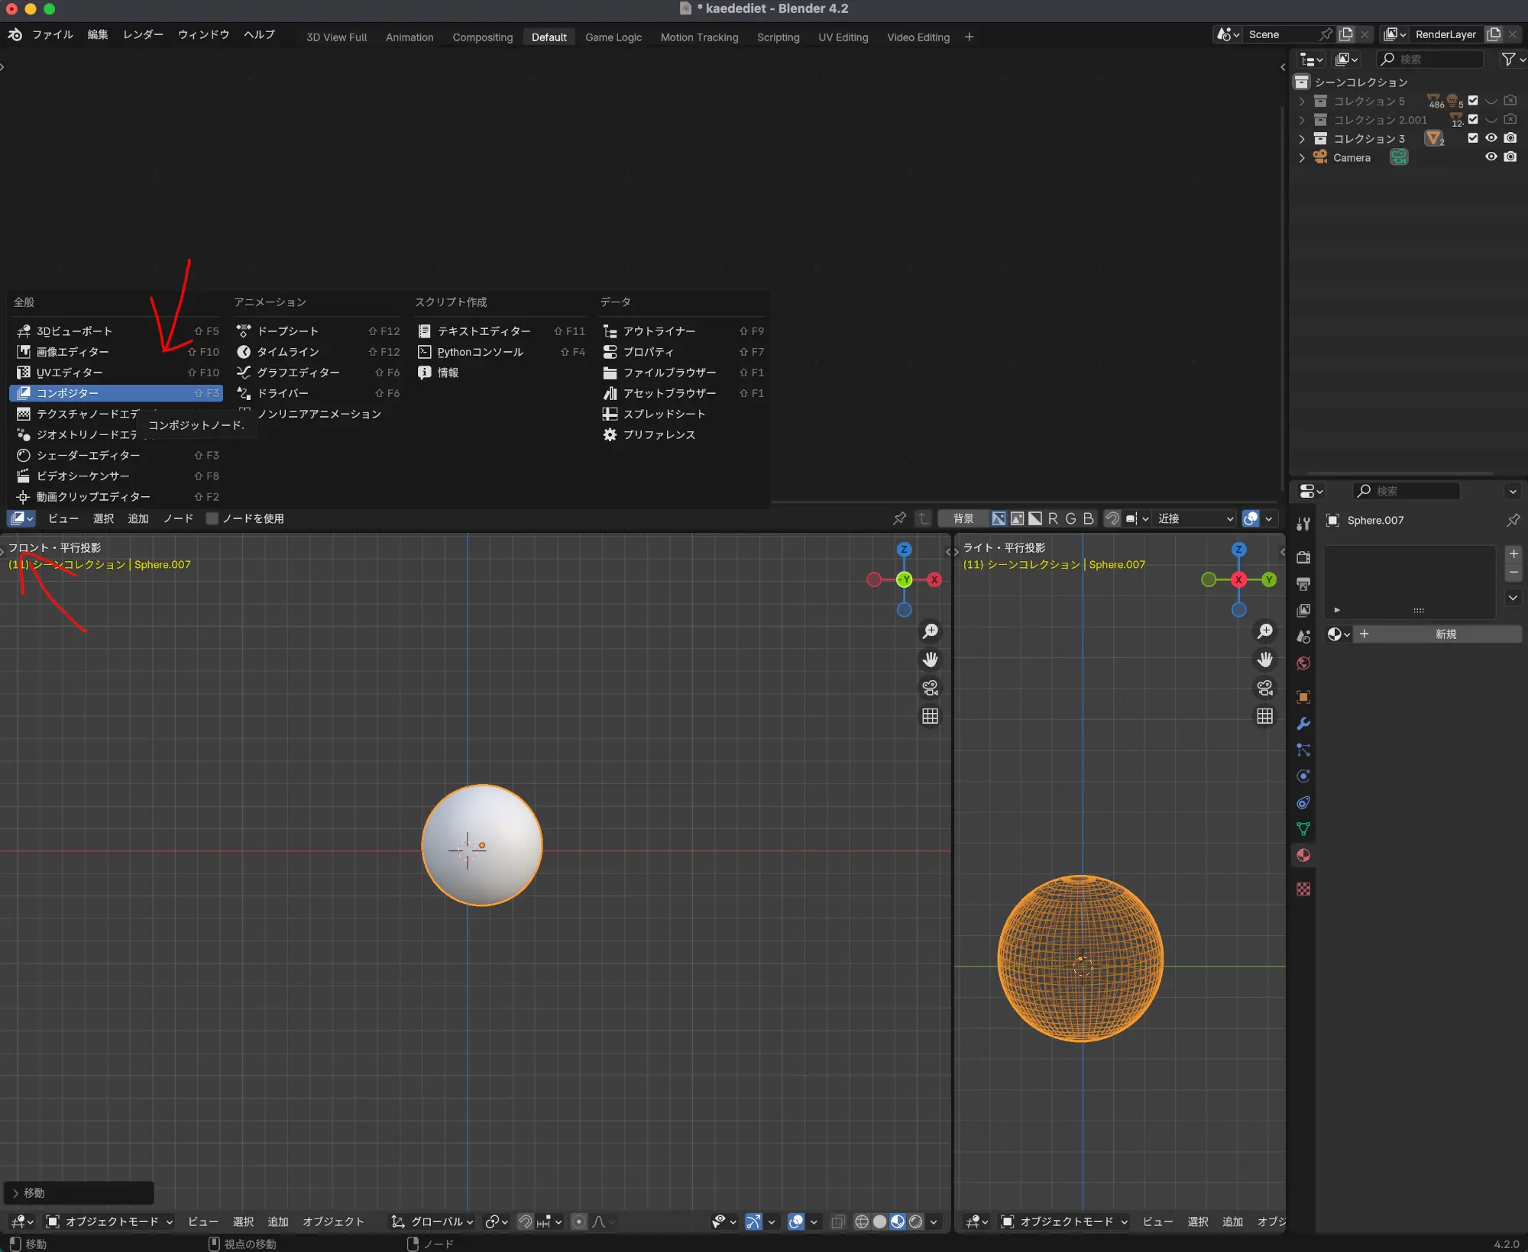This screenshot has height=1252, width=1528.
Task: Uncheck Collection 2.001 exclude checkbox
Action: (x=1473, y=119)
